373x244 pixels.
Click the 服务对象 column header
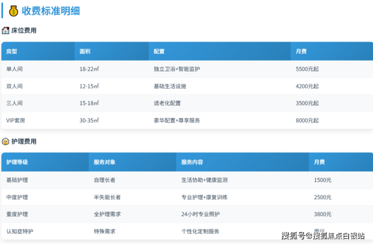[104, 162]
